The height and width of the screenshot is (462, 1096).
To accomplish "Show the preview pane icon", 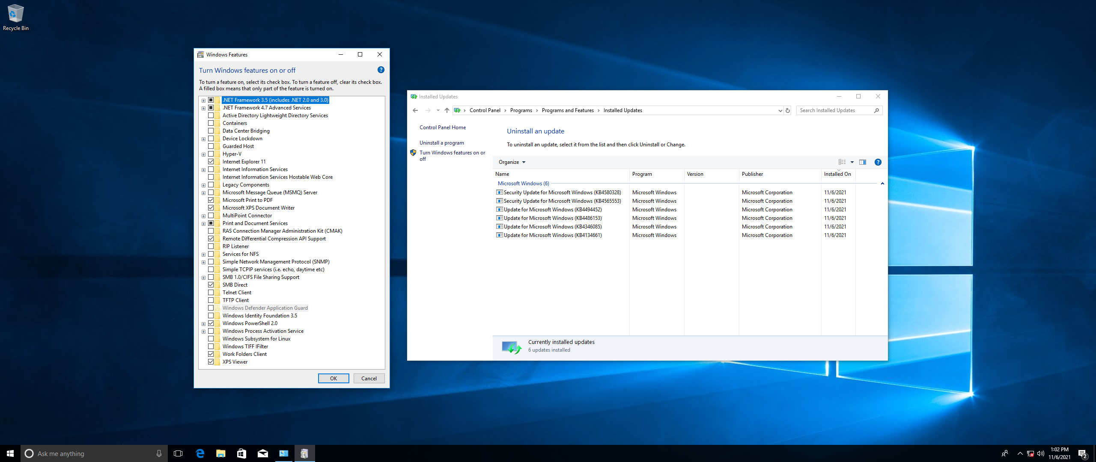I will 863,162.
